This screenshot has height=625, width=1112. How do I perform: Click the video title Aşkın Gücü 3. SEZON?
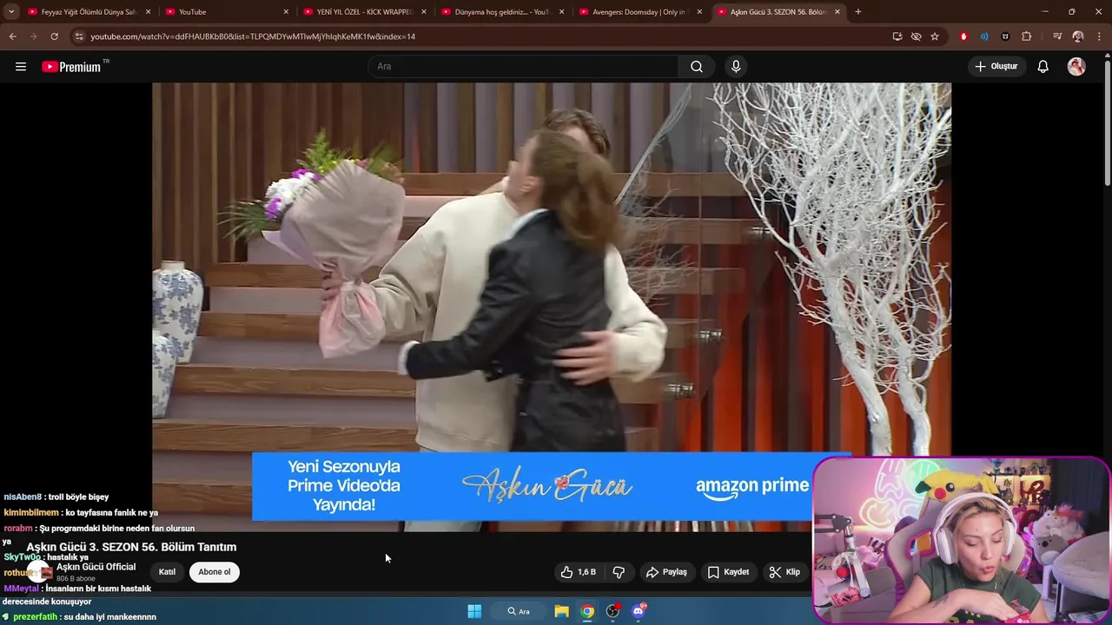point(131,547)
